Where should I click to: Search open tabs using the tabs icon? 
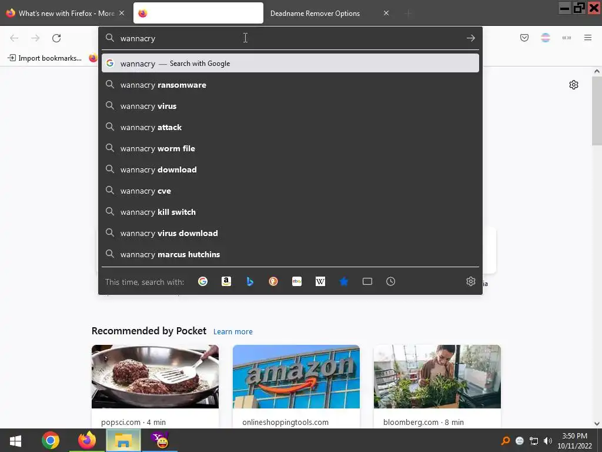tap(367, 281)
